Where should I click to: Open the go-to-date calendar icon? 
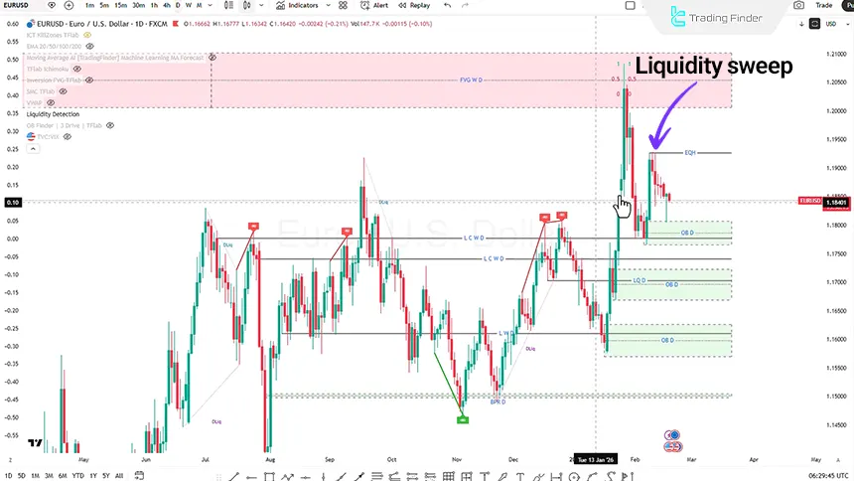139,476
